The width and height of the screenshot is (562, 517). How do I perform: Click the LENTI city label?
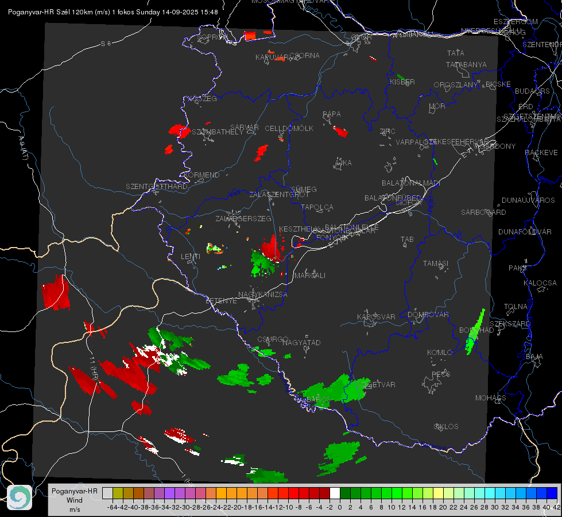(191, 257)
